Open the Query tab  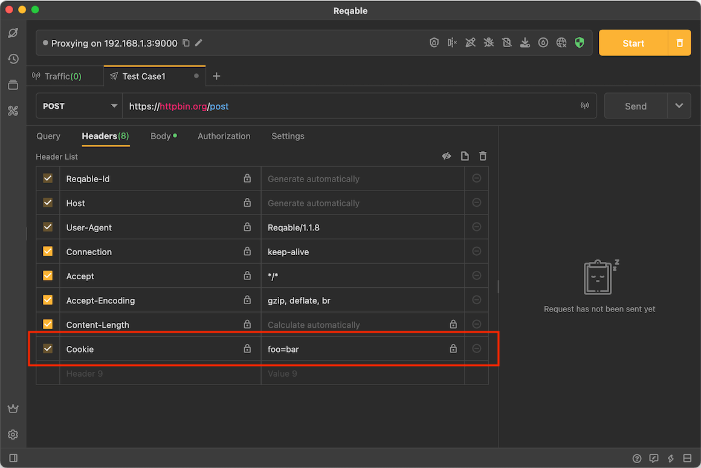(48, 136)
